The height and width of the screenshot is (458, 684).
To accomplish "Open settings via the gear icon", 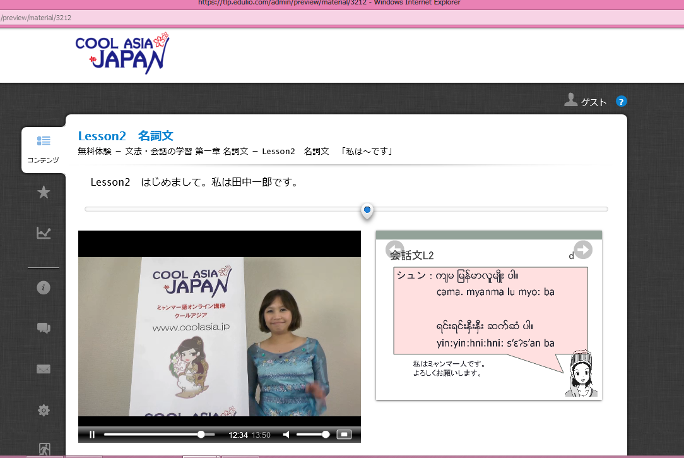I will click(x=44, y=411).
